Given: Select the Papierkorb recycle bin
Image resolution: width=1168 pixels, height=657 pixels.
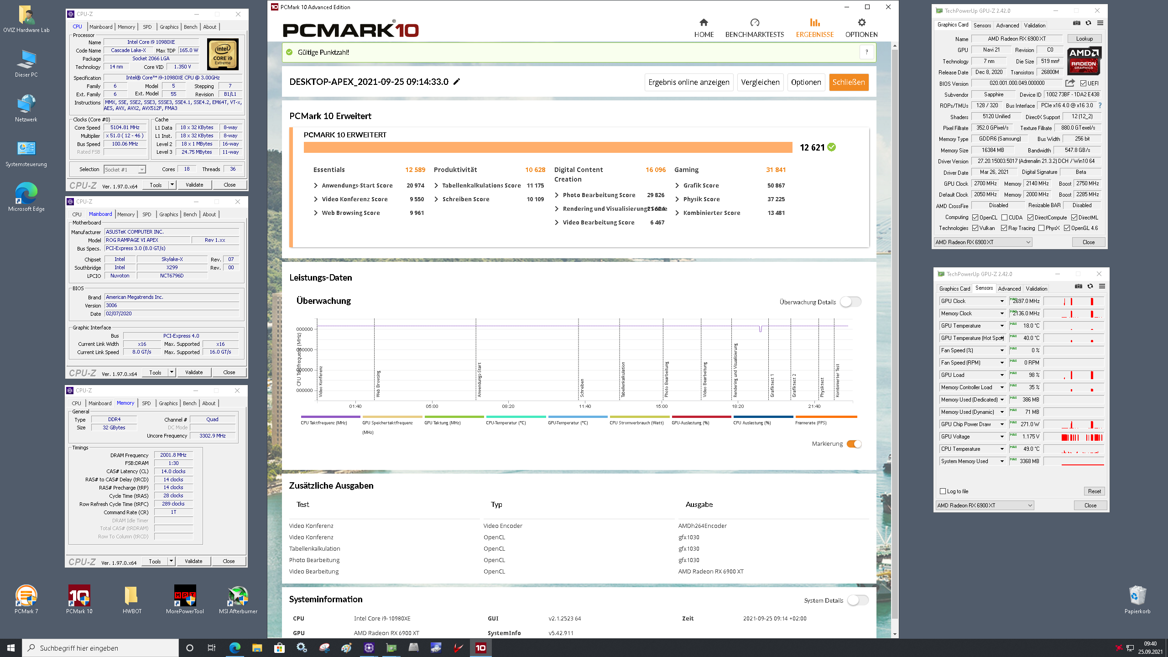Looking at the screenshot, I should 1137,600.
